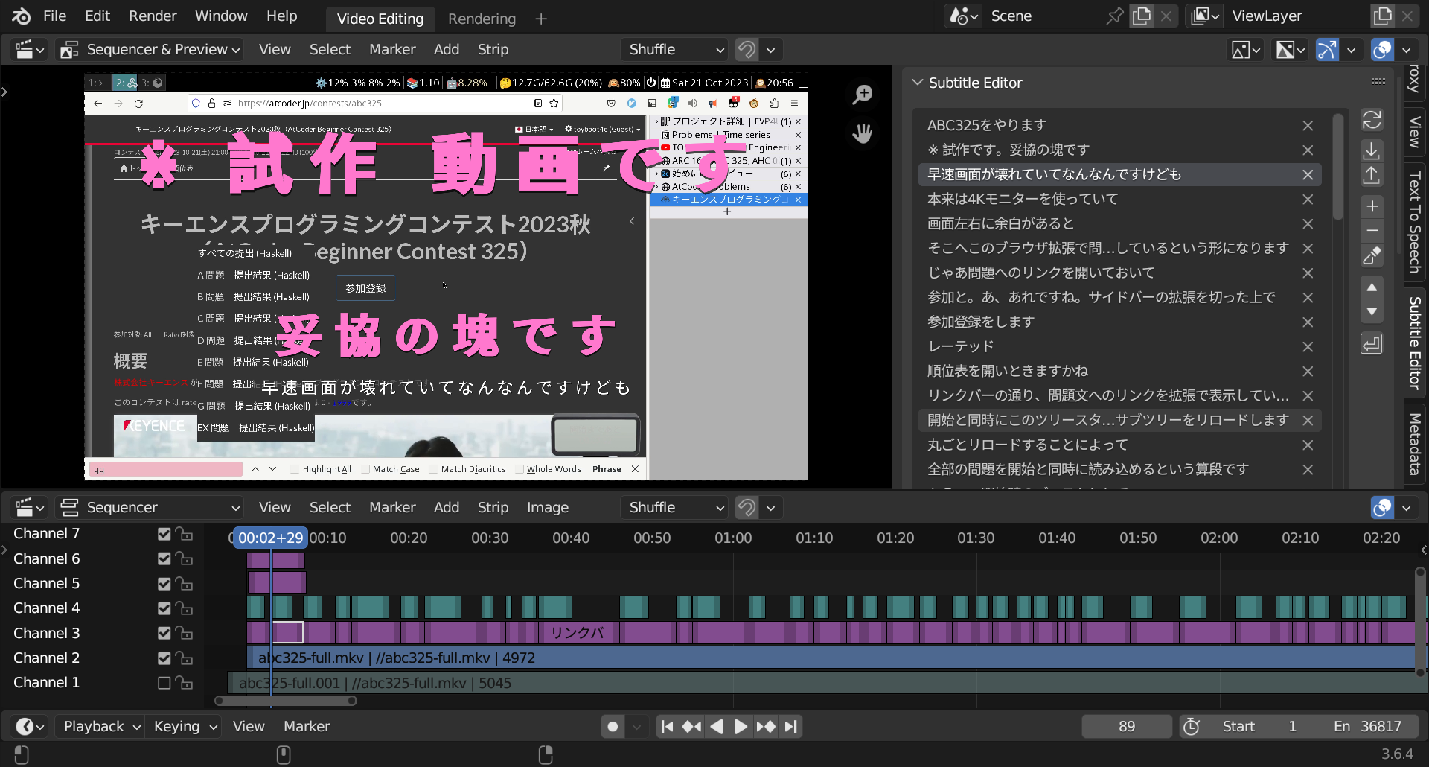Open the Playback dropdown
The width and height of the screenshot is (1429, 767).
pyautogui.click(x=102, y=727)
